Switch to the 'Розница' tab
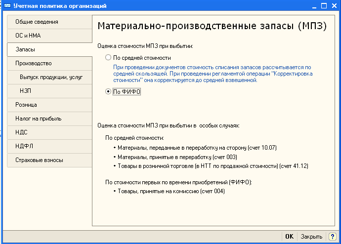This screenshot has width=341, height=244. [49, 105]
